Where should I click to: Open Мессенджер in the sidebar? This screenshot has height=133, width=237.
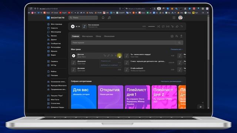pyautogui.click(x=54, y=32)
